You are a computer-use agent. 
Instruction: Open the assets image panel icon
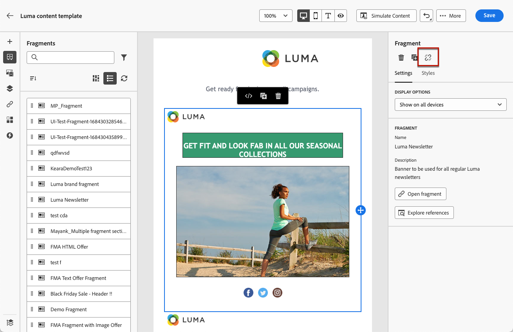(10, 73)
